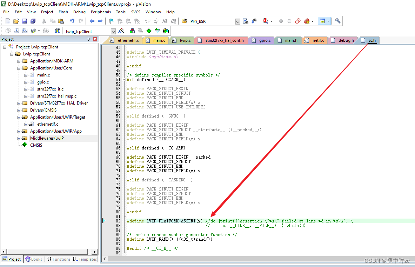Expand the Middlewares/LwIP tree node

coord(18,138)
